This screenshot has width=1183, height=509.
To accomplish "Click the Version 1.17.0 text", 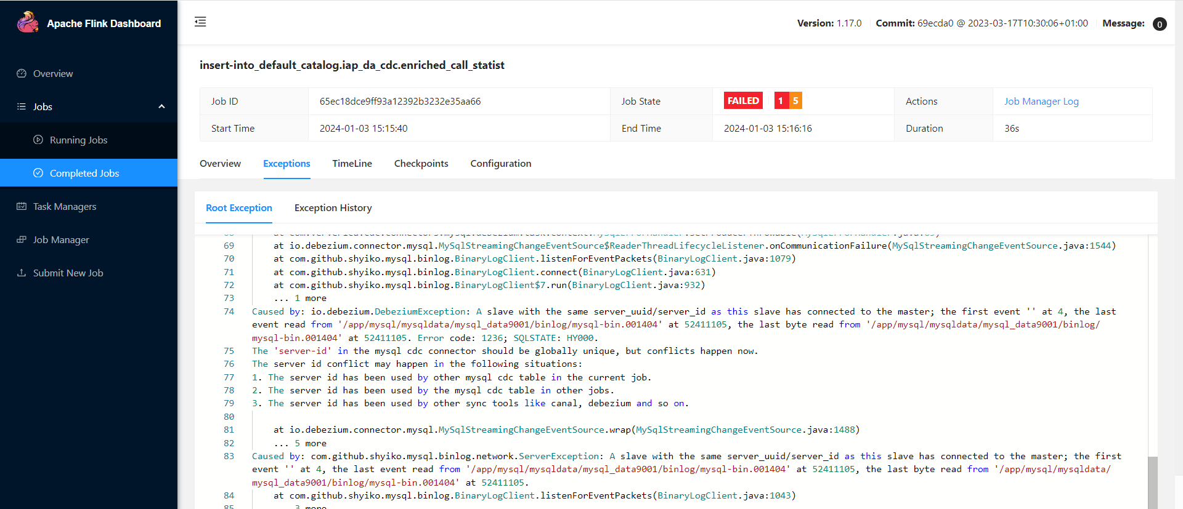I will click(x=829, y=23).
